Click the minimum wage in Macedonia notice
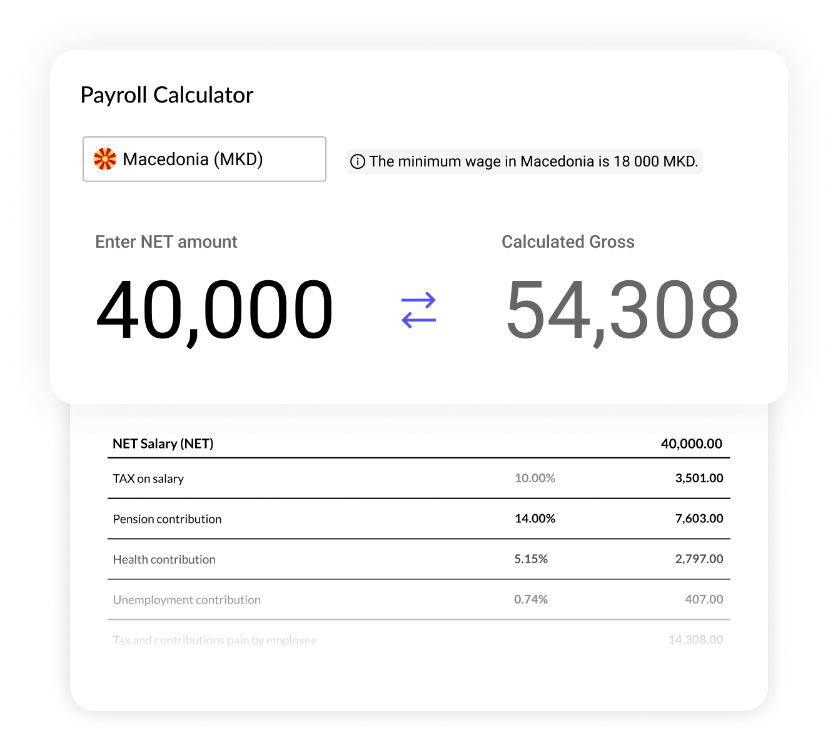The width and height of the screenshot is (838, 735). tap(533, 161)
